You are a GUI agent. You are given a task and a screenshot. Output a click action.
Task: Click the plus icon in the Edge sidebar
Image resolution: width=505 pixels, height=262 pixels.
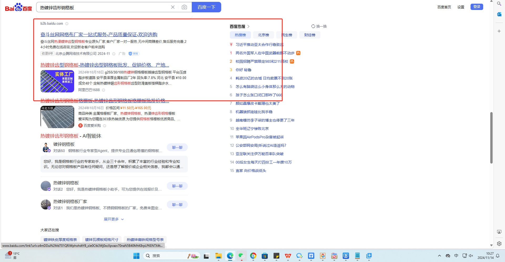[x=499, y=31]
